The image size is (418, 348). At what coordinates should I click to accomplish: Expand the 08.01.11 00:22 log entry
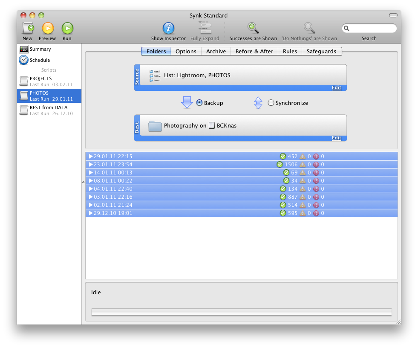[91, 181]
